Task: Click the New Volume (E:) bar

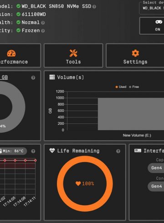Action: (x=131, y=114)
